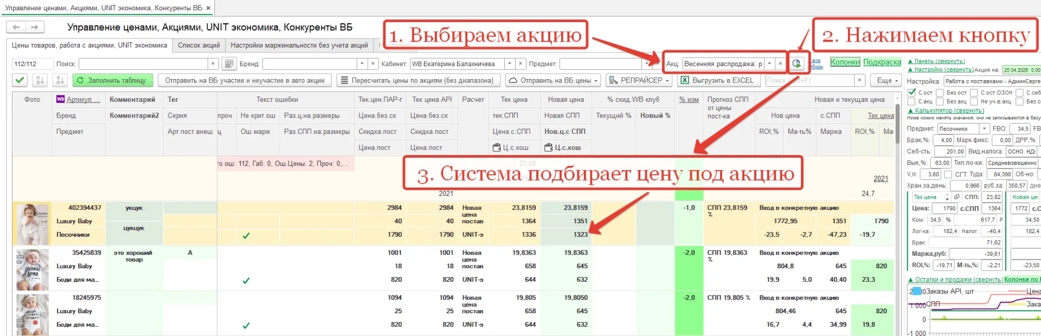
Task: Click the Поиск text input
Action: click(143, 64)
